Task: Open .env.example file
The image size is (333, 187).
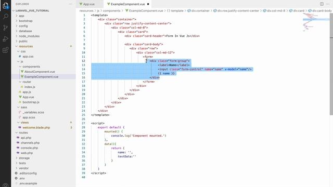Action: click(28, 183)
